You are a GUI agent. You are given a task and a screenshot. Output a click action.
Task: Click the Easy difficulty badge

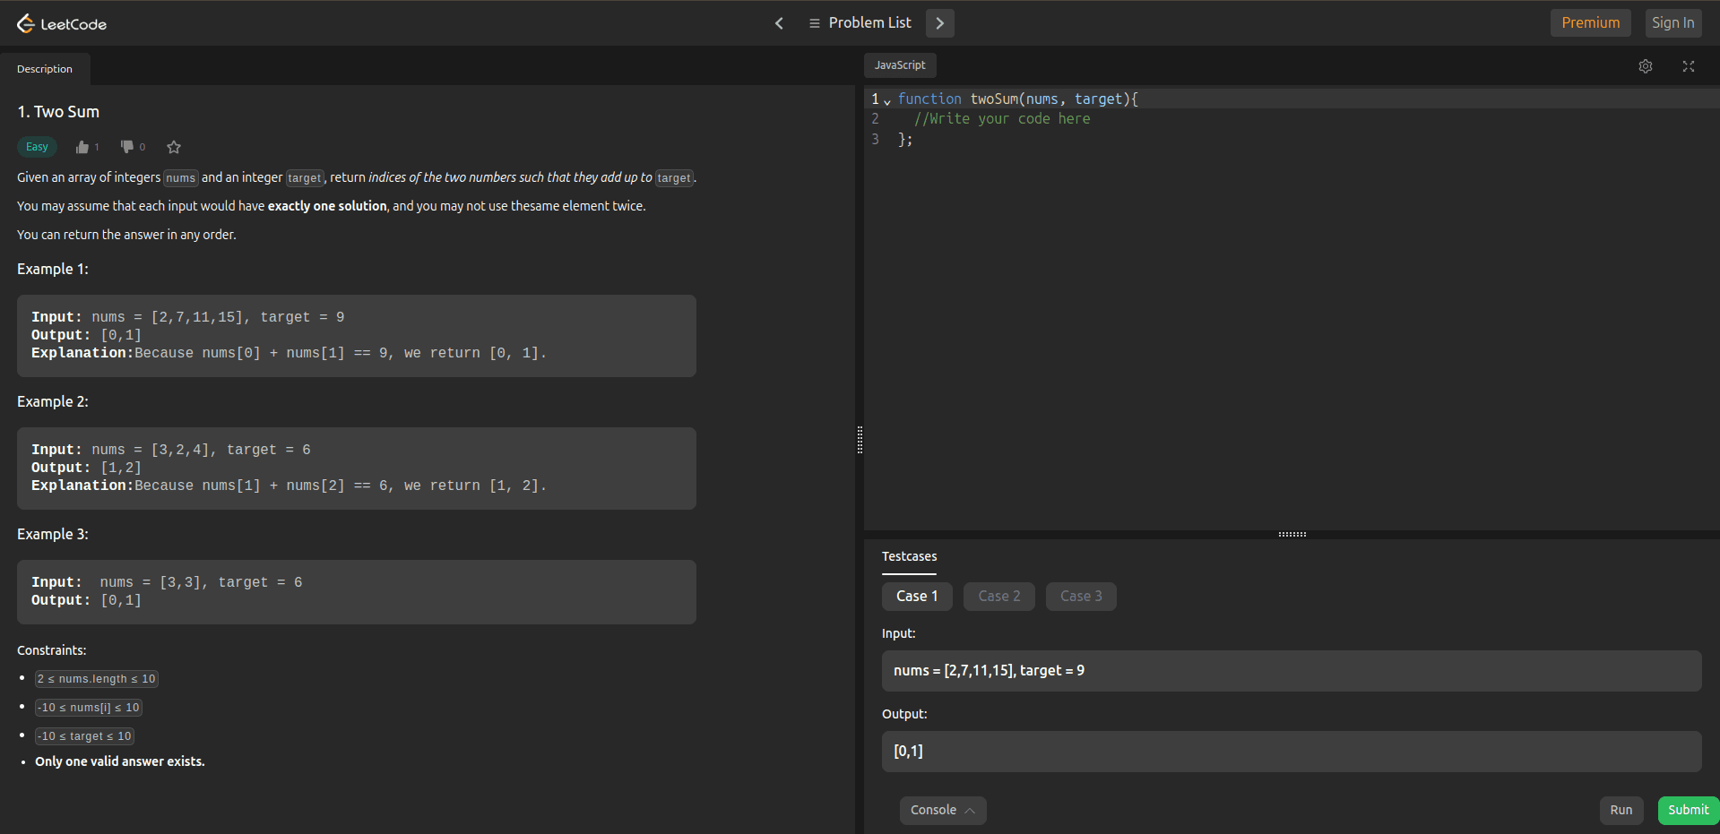37,147
